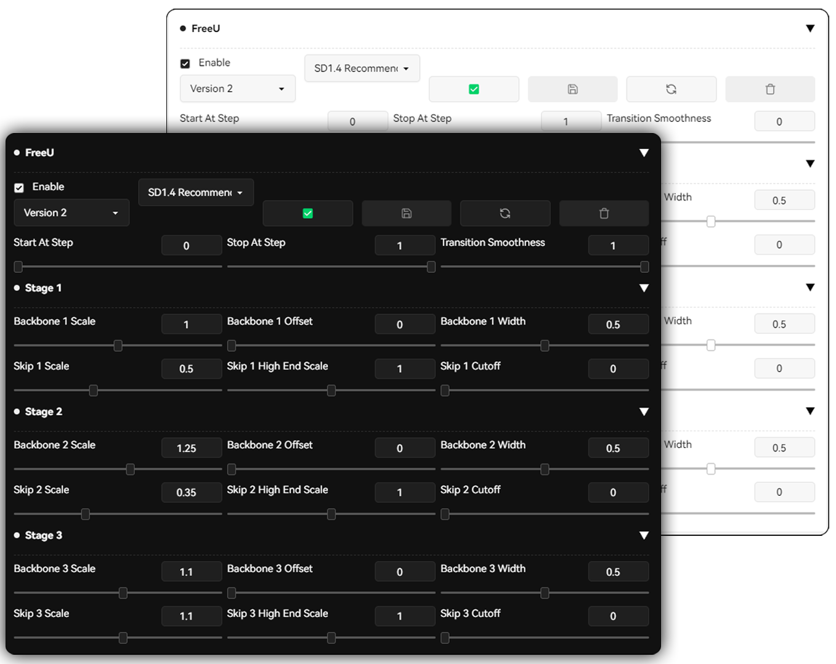The width and height of the screenshot is (836, 664).
Task: Click Start At Step slider handle in dark panel
Action: pos(18,267)
